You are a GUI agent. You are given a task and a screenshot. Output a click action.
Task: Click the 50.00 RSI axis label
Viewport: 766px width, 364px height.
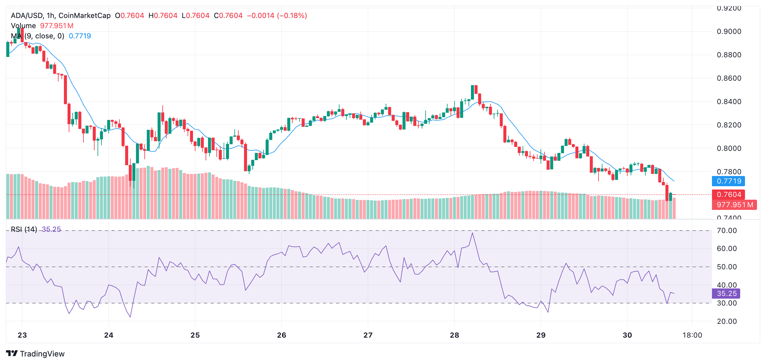click(726, 267)
